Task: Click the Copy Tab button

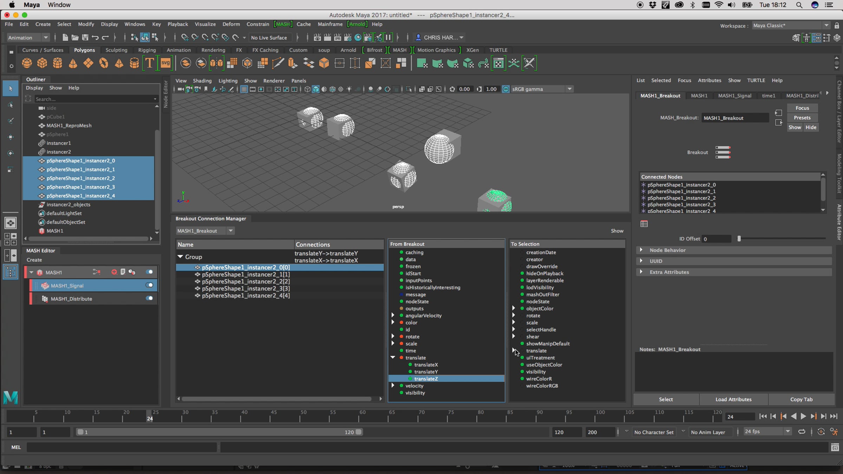Action: (x=801, y=400)
